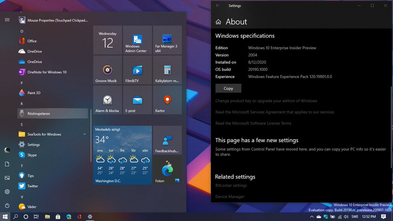The height and width of the screenshot is (221, 393).
Task: Open the network status tray icon
Action: (x=340, y=217)
